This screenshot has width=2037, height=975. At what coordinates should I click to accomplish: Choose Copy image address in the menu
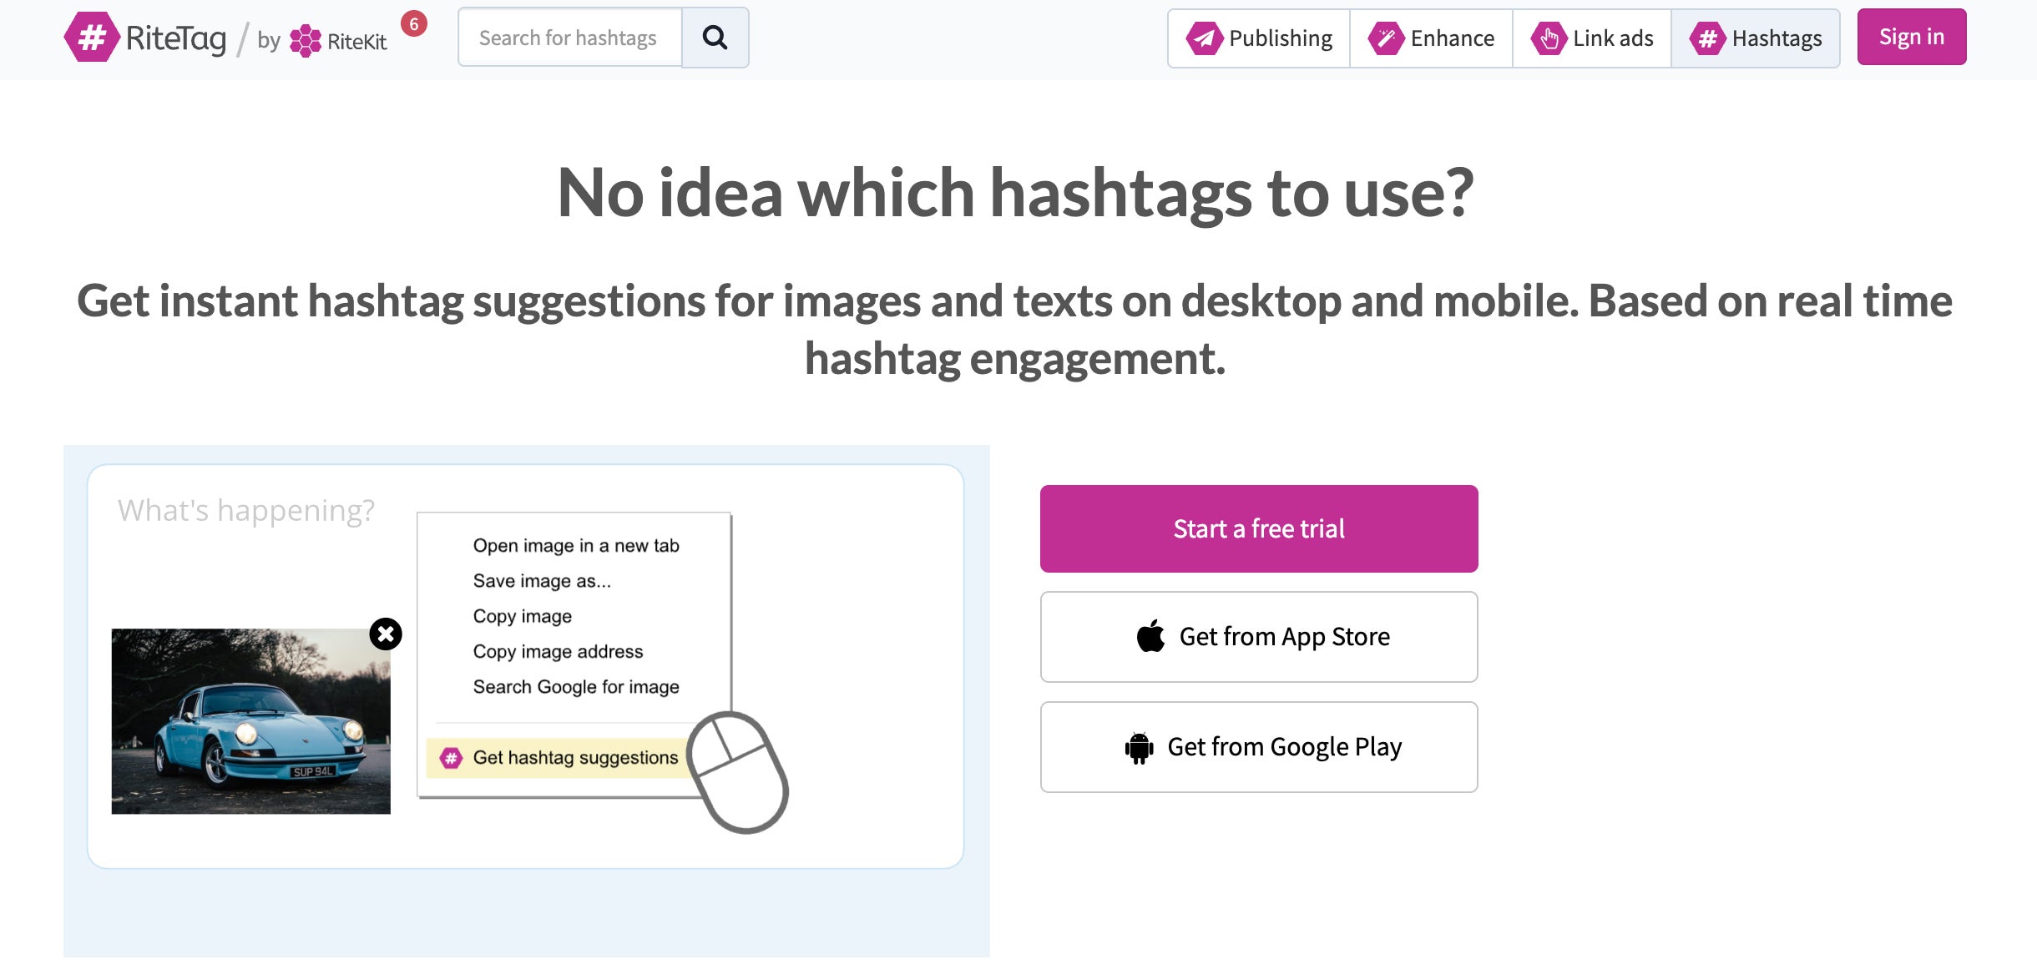(x=559, y=651)
